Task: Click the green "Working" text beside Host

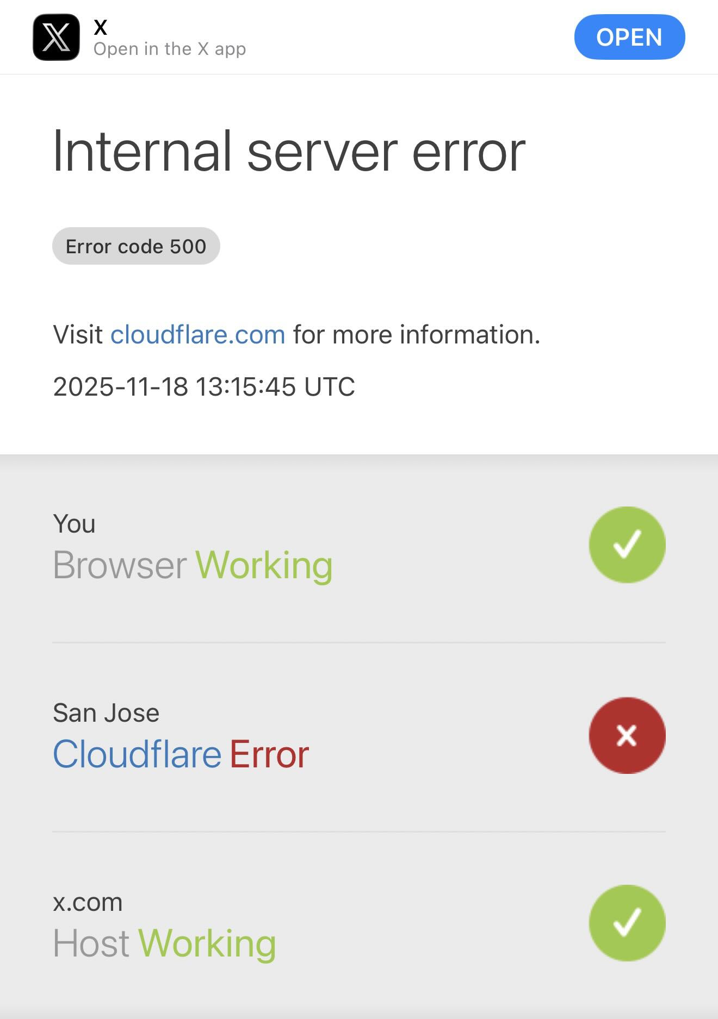Action: coord(207,943)
